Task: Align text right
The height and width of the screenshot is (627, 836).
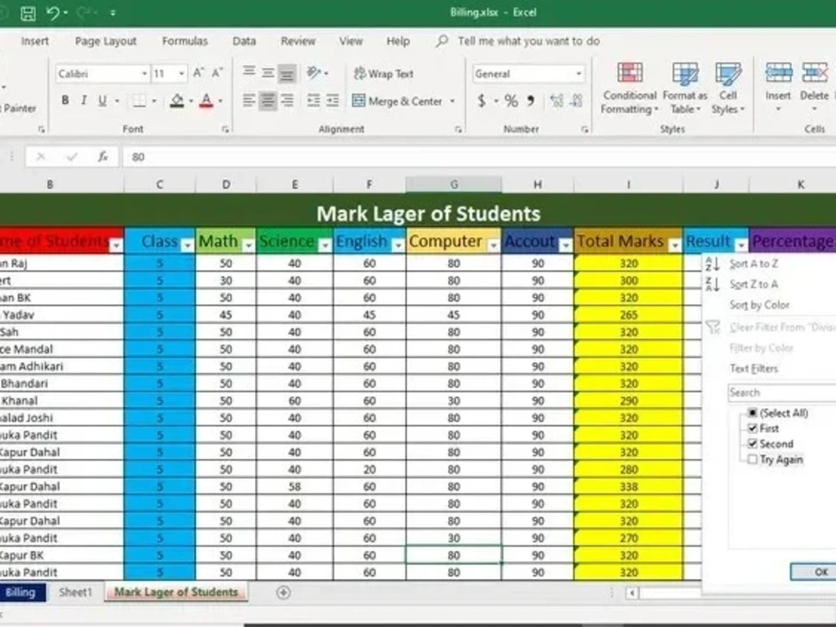Action: click(x=287, y=100)
